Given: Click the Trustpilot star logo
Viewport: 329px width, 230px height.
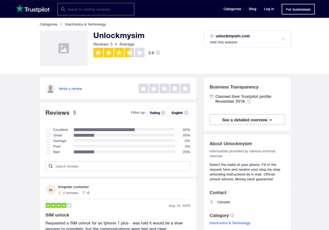Looking at the screenshot, I should pyautogui.click(x=20, y=9).
